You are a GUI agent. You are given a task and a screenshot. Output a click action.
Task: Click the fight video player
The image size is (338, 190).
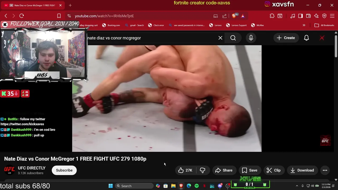pyautogui.click(x=167, y=98)
